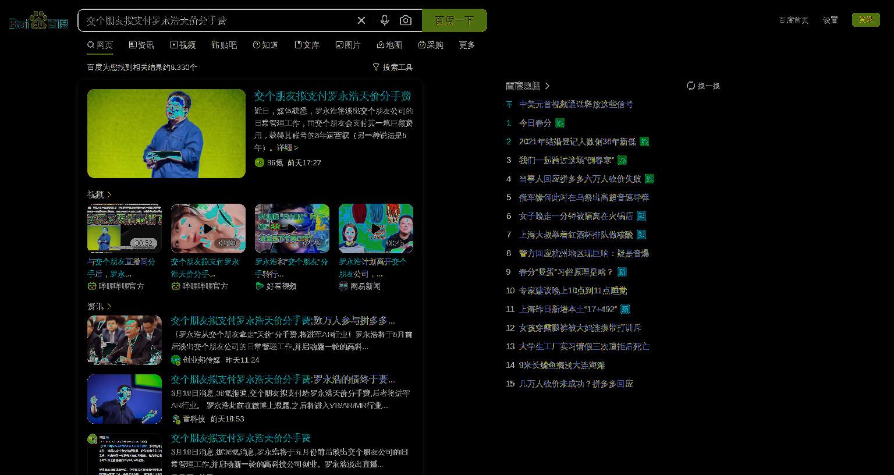Open video title 罗永浩计划离开交个朋友公司
This screenshot has width=894, height=475.
click(x=372, y=267)
